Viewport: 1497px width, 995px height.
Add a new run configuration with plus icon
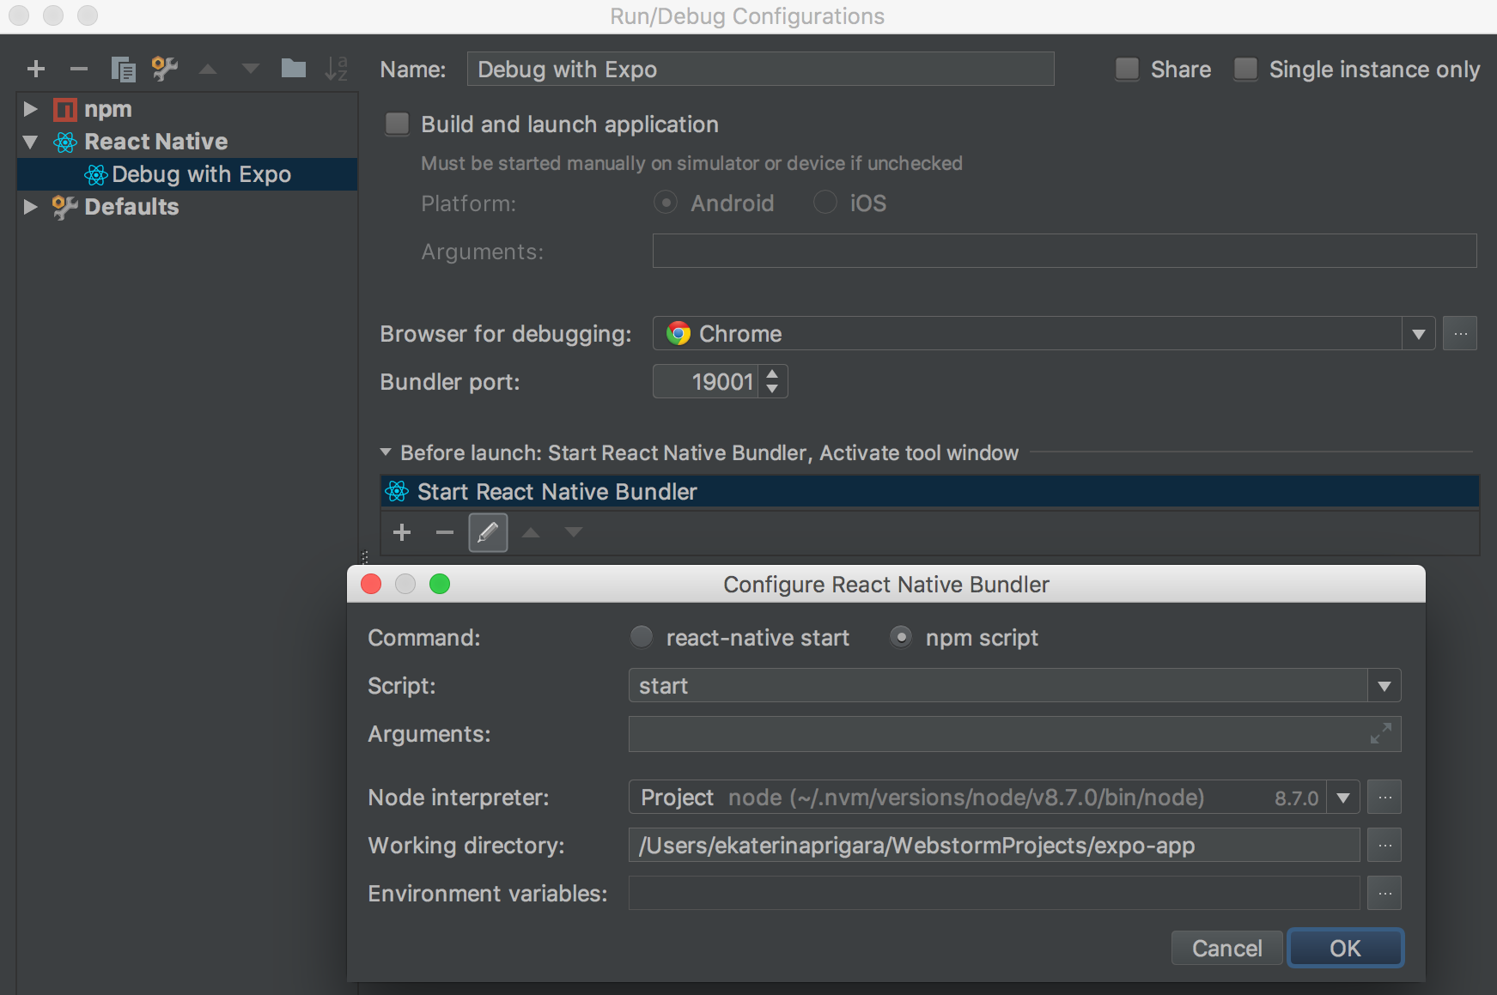[x=36, y=69]
